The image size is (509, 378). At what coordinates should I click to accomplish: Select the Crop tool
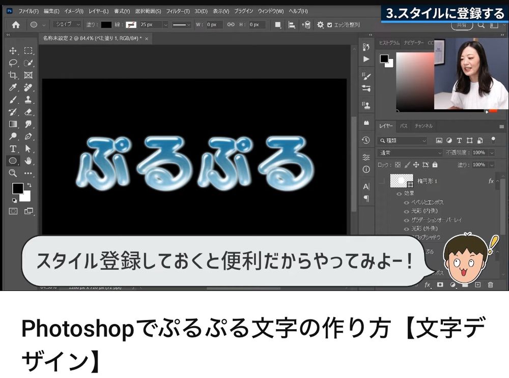click(x=13, y=75)
